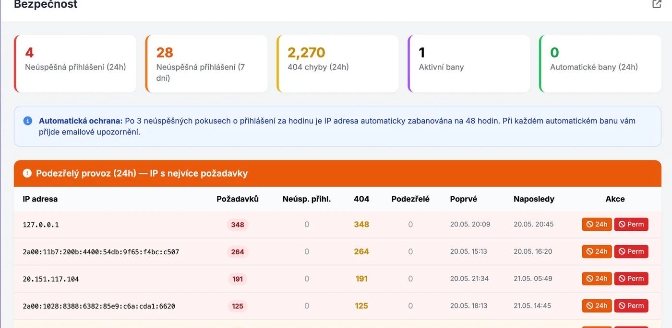Open the Automatické bany (24h) card
Image resolution: width=672 pixels, height=328 pixels.
600,64
